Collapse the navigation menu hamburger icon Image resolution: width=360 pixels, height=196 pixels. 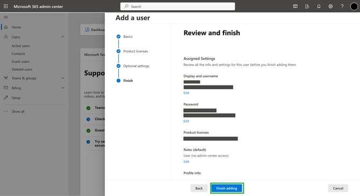[x=6, y=17]
